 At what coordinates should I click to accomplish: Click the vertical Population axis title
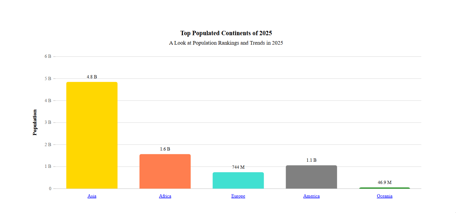pyautogui.click(x=35, y=122)
